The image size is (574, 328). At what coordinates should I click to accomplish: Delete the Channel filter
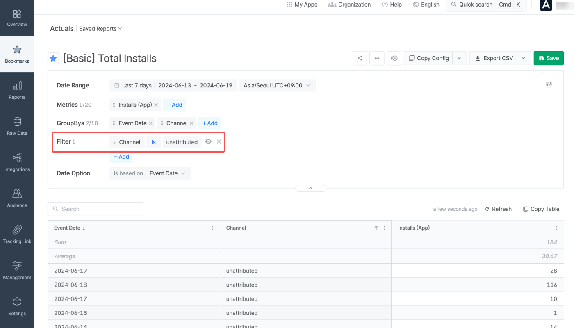click(219, 142)
